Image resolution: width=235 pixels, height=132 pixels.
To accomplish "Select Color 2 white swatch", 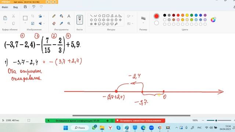I will tap(156, 23).
